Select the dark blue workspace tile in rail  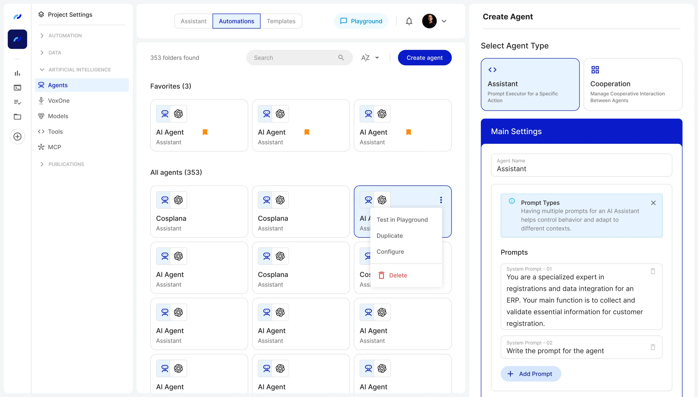[17, 39]
